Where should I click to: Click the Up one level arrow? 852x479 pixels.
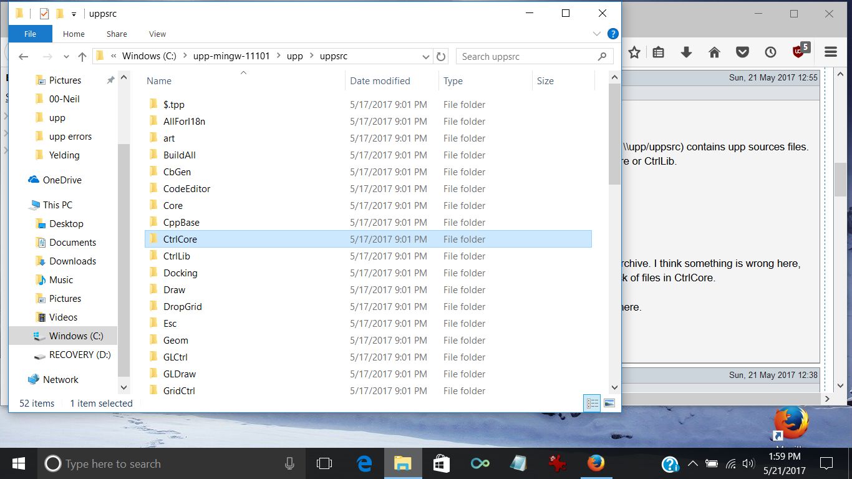[x=82, y=57]
